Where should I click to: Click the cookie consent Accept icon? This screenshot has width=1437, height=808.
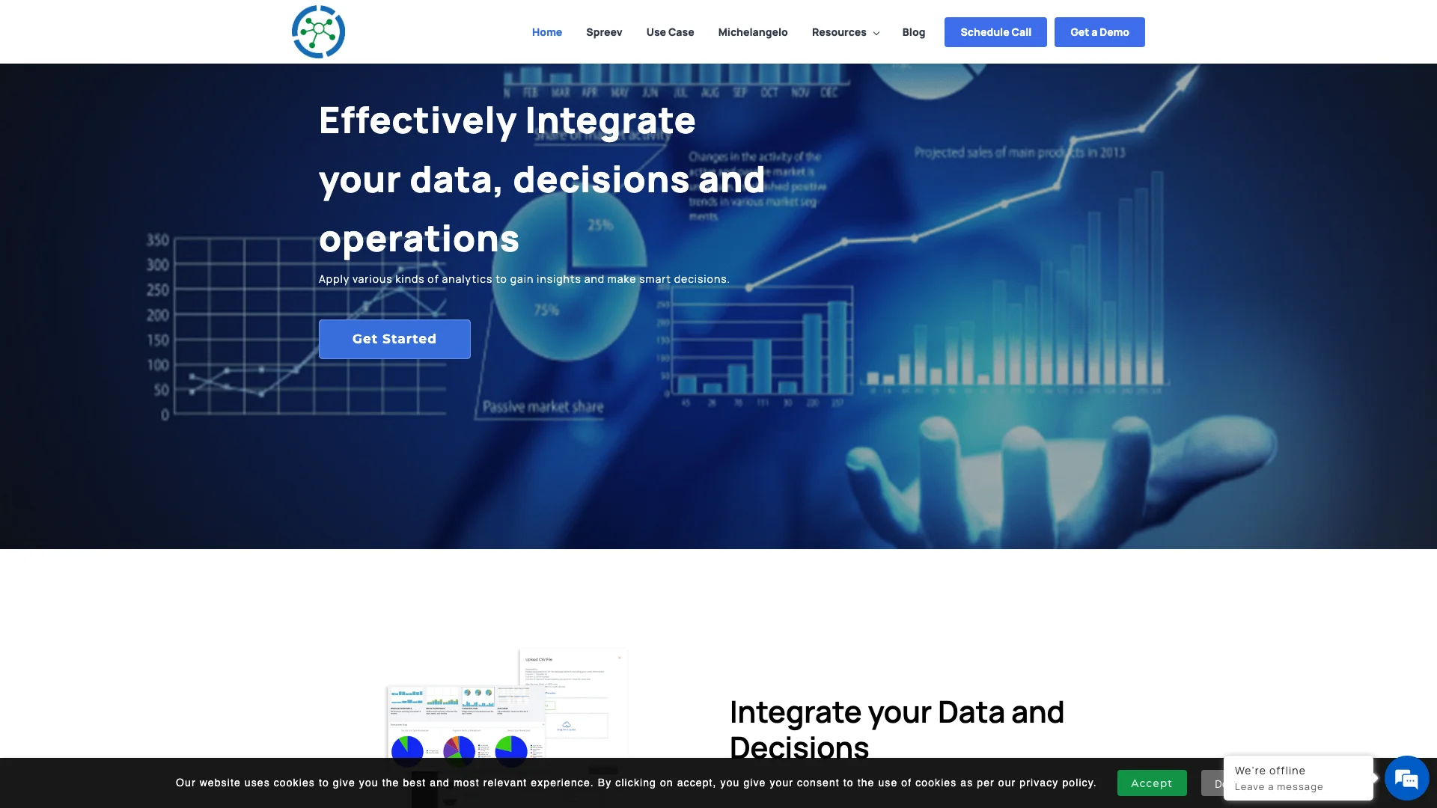pyautogui.click(x=1152, y=783)
